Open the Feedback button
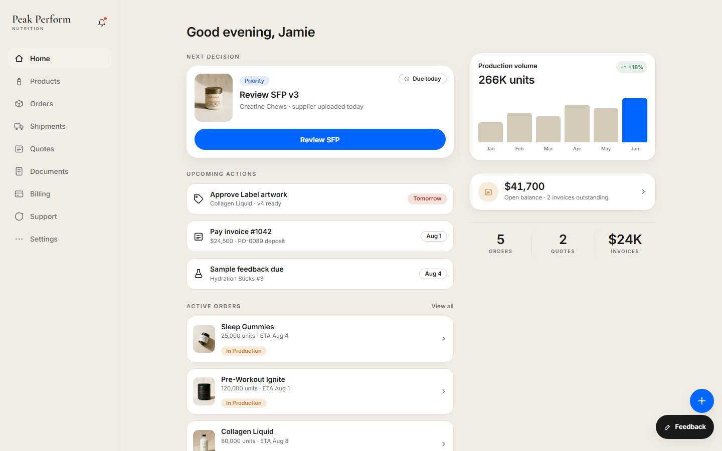This screenshot has height=451, width=722. tap(684, 427)
